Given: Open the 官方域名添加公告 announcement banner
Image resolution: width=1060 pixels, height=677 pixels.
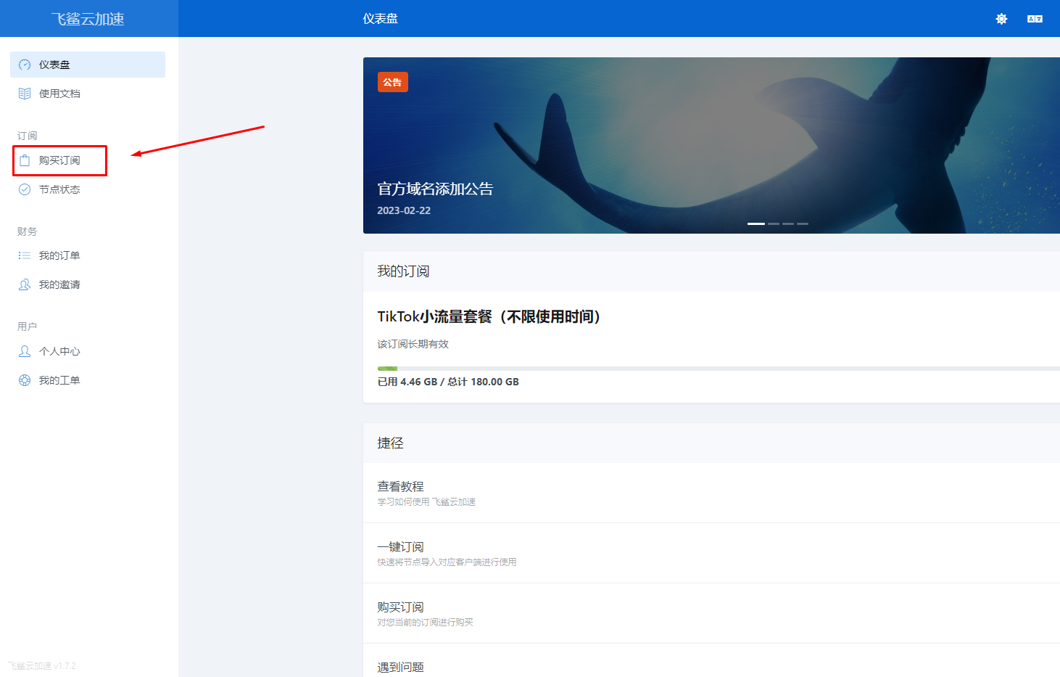Looking at the screenshot, I should pyautogui.click(x=711, y=145).
